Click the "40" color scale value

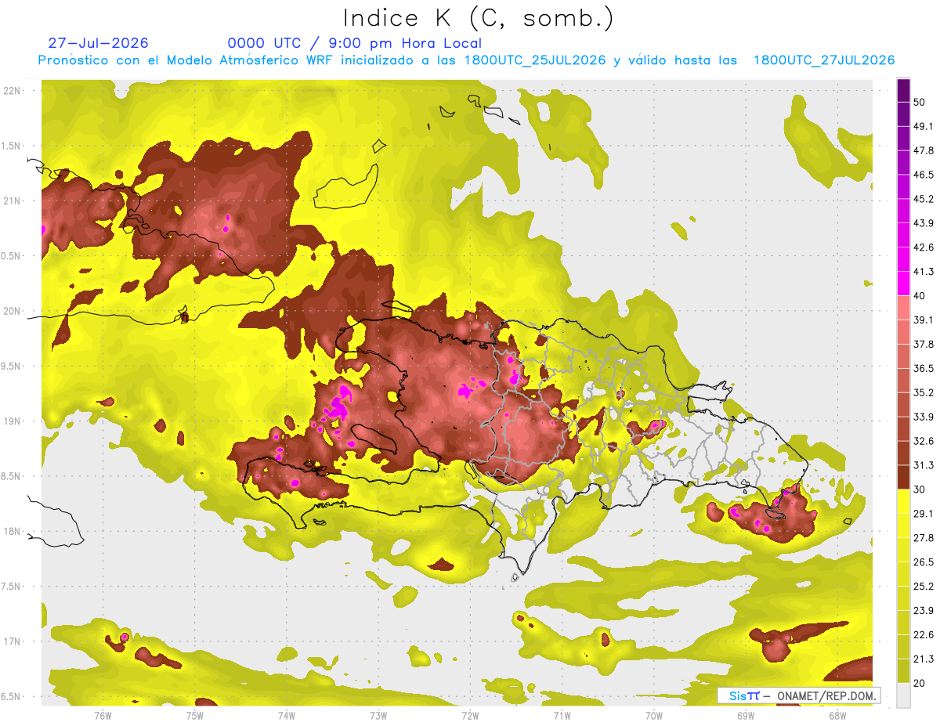coord(920,296)
